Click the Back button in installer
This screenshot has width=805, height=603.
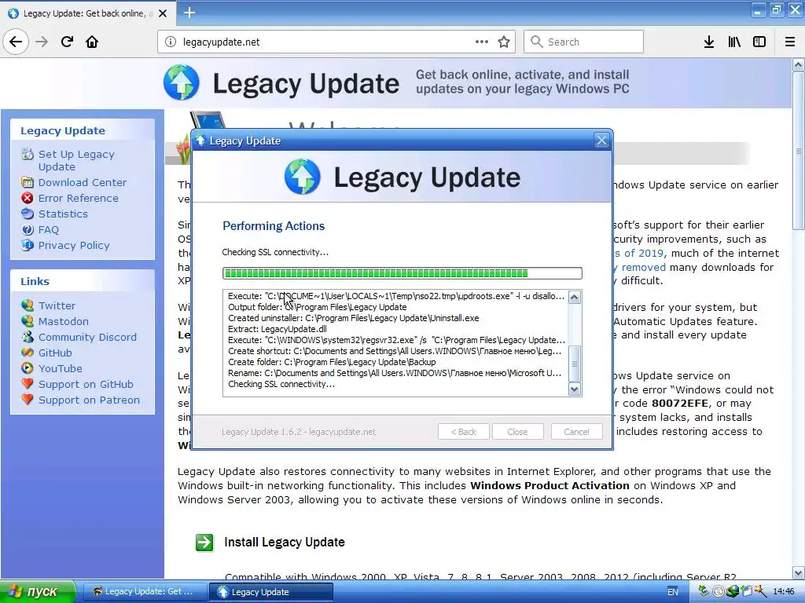[464, 432]
